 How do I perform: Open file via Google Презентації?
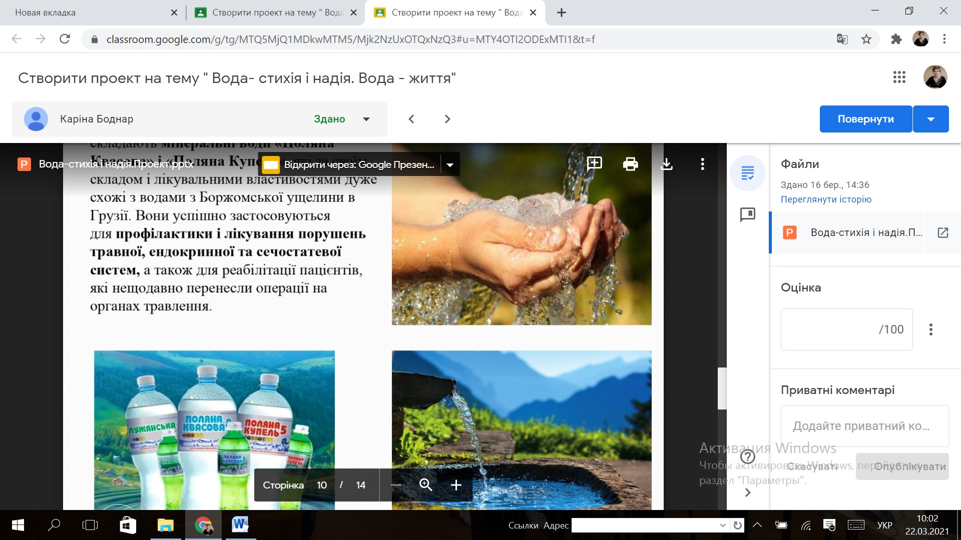click(x=350, y=164)
